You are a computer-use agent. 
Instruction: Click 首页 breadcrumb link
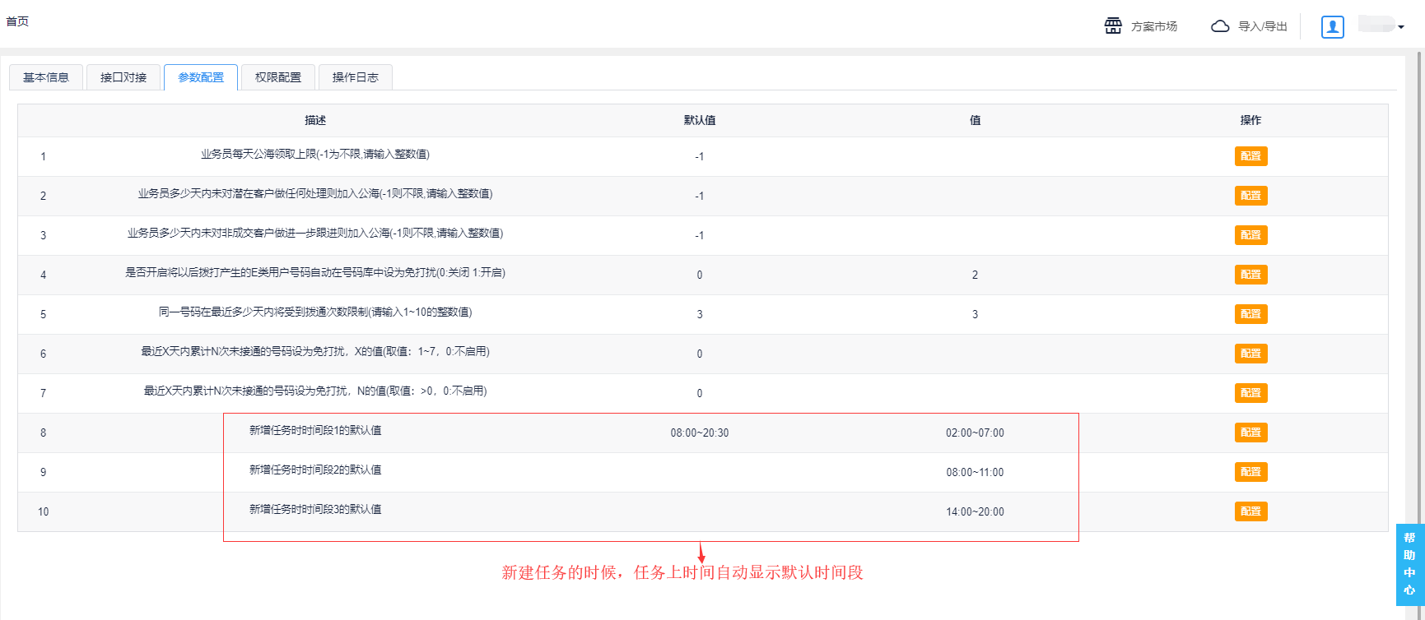click(17, 21)
